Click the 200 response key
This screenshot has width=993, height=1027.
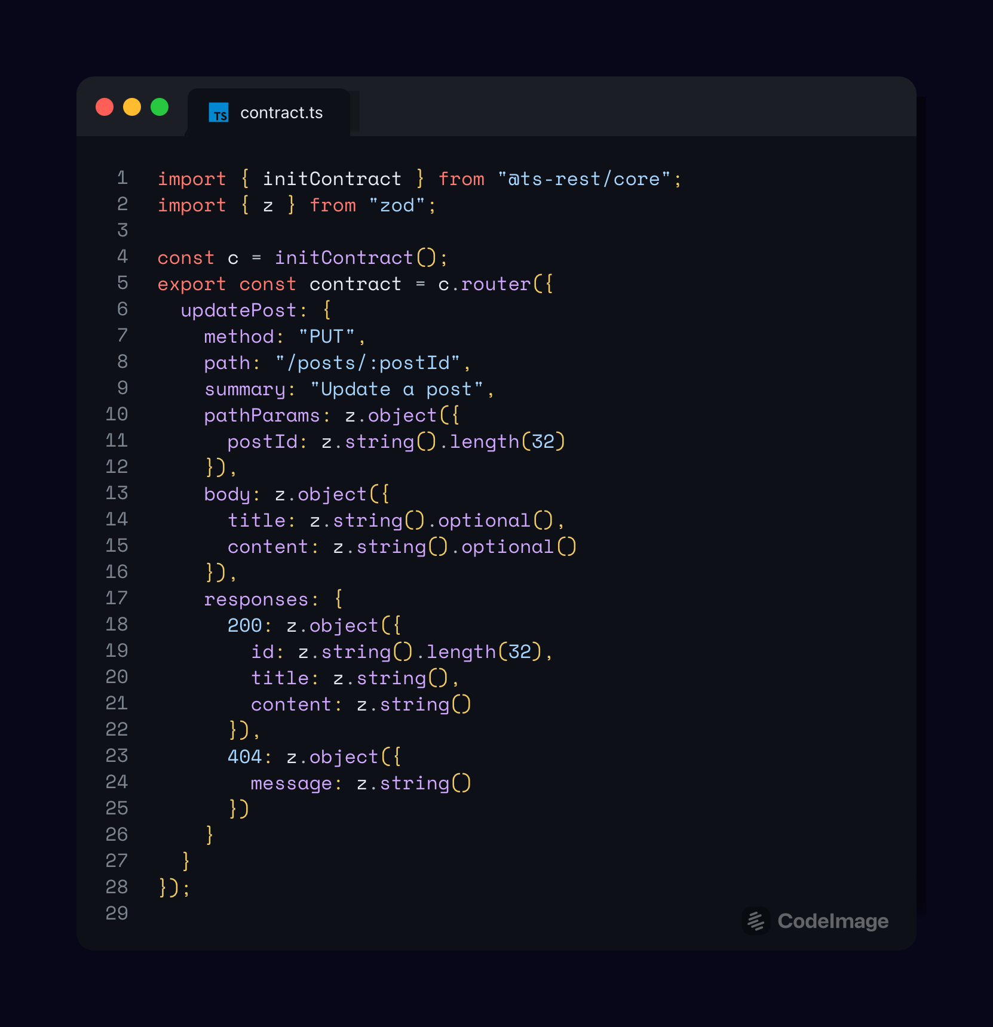pos(244,626)
